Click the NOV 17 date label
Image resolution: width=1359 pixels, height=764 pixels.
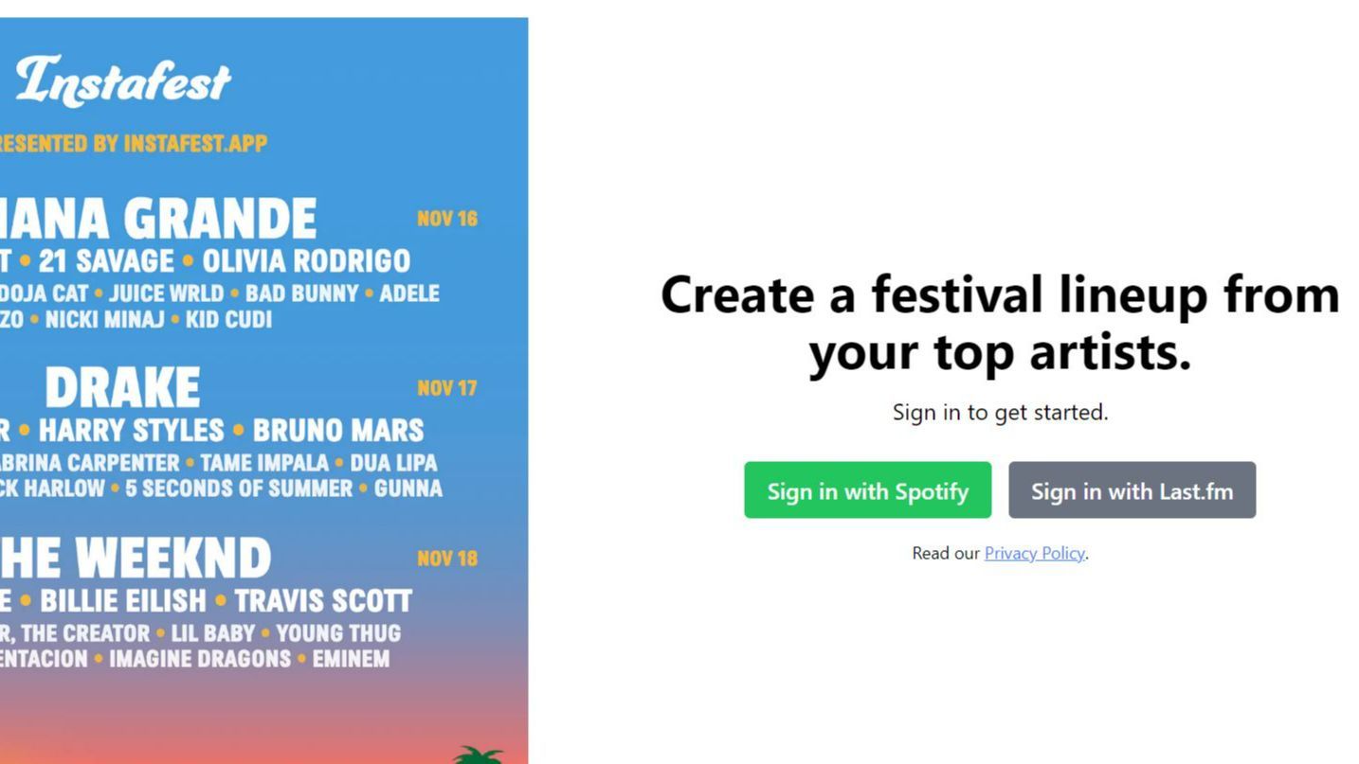tap(444, 387)
